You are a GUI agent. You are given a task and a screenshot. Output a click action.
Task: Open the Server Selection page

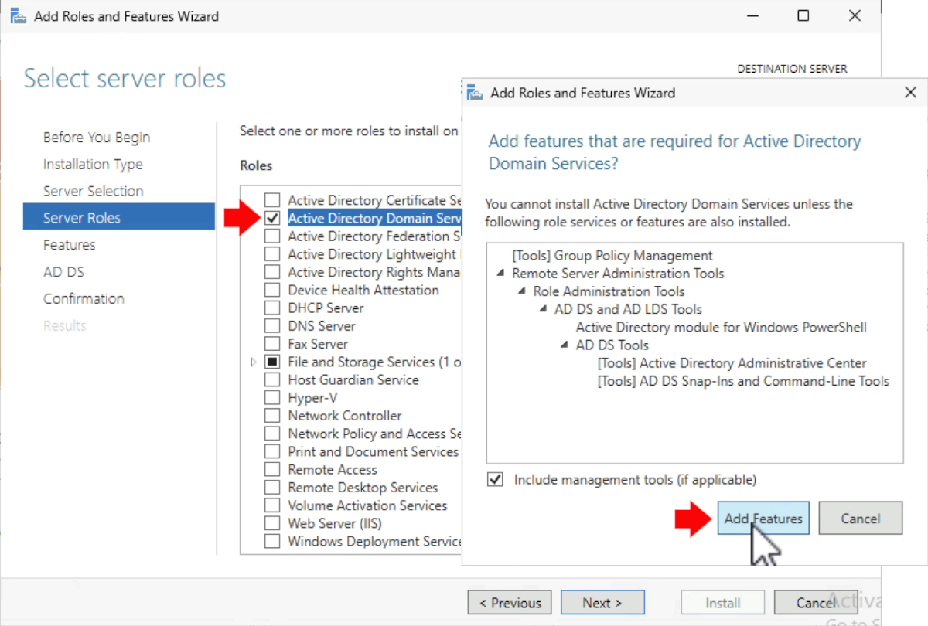pyautogui.click(x=93, y=191)
